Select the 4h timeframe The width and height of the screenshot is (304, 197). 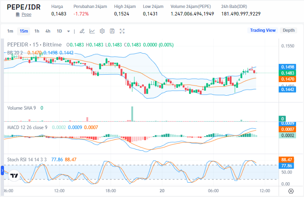tap(48, 31)
